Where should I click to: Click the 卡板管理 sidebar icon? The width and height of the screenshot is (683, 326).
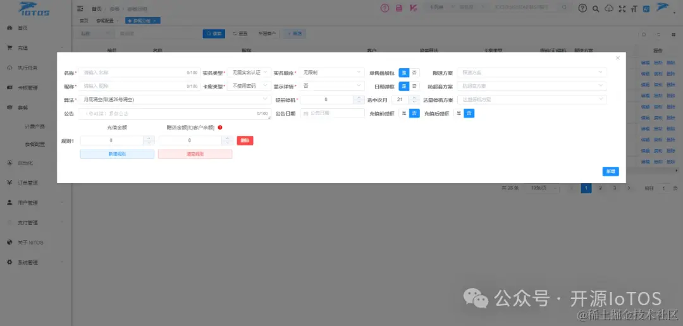9,87
